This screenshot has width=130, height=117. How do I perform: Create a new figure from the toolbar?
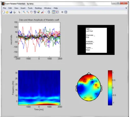point(3,12)
